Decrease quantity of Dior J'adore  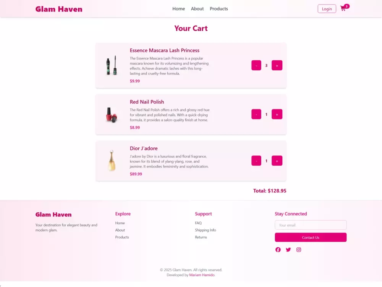coord(256,161)
